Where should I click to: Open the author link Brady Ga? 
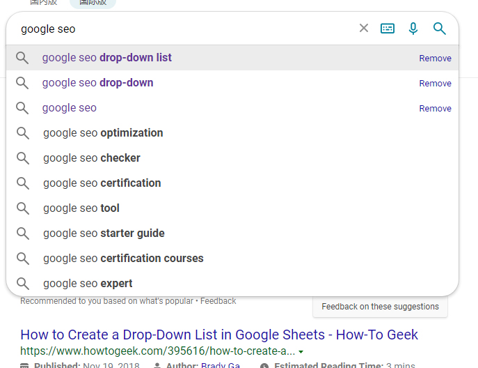(x=221, y=365)
